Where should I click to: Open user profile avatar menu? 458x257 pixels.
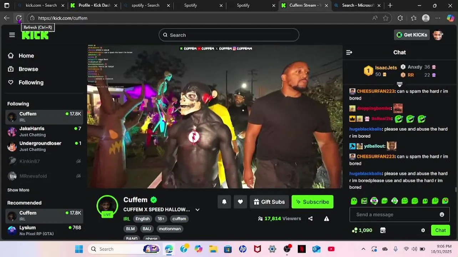click(438, 35)
